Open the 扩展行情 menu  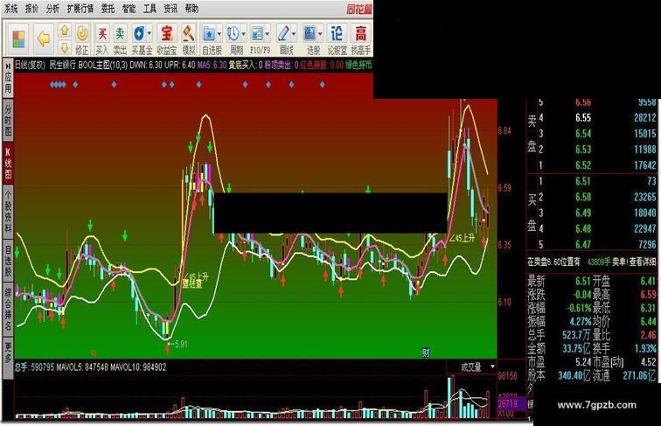click(80, 9)
